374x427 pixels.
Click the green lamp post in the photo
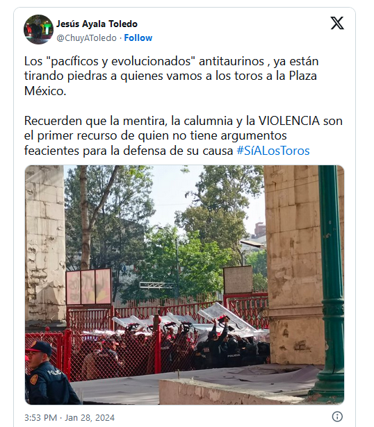click(x=331, y=283)
